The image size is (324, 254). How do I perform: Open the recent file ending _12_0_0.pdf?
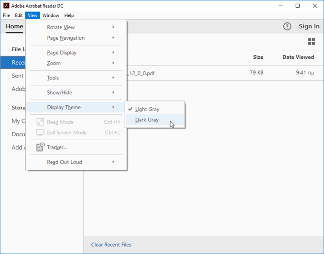click(x=140, y=73)
